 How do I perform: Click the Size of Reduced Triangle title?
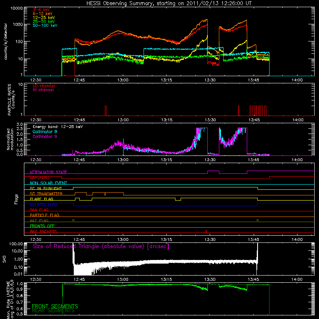(x=101, y=246)
